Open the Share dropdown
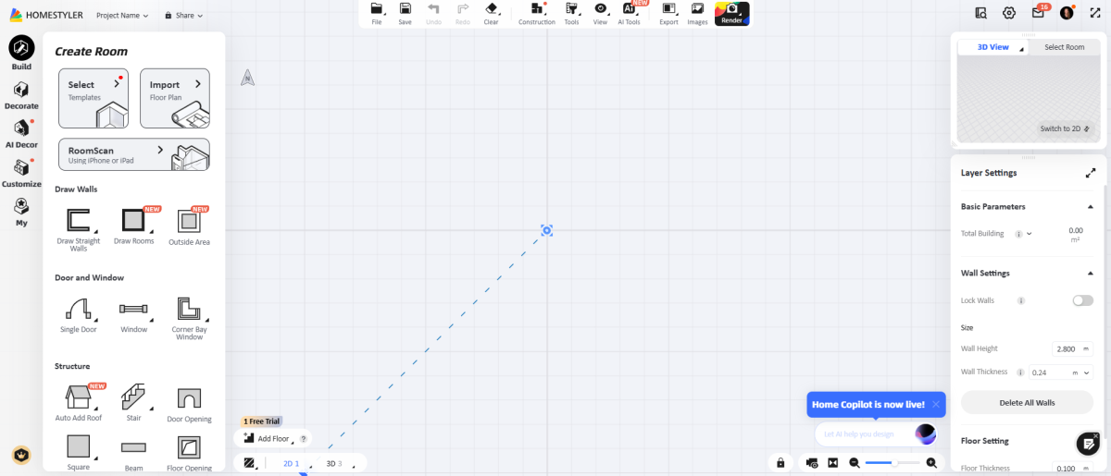 click(183, 16)
